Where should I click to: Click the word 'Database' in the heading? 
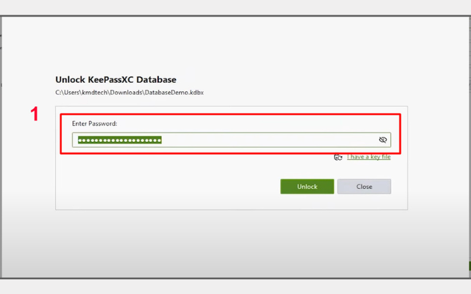(x=158, y=79)
